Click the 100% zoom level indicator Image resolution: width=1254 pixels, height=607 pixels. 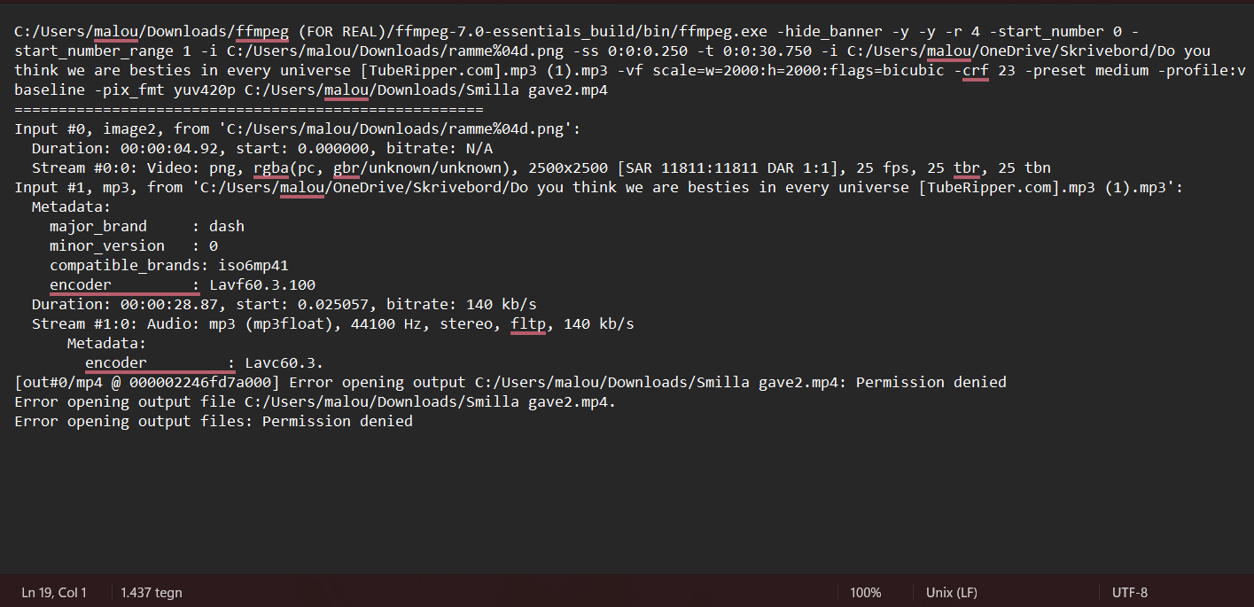[865, 592]
